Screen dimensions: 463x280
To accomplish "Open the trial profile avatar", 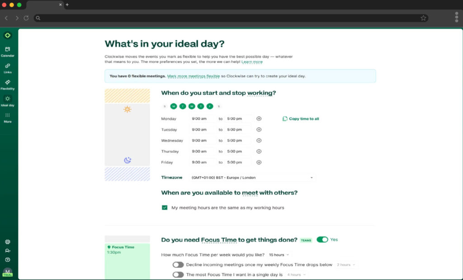I will click(x=8, y=272).
